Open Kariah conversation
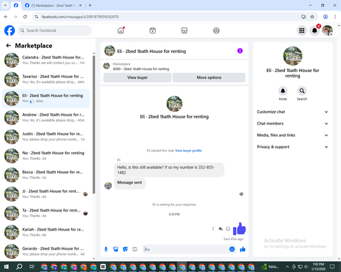The image size is (341, 272). [x=46, y=232]
